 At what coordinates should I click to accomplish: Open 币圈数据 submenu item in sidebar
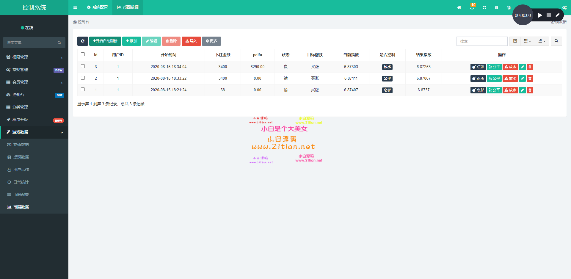[34, 207]
